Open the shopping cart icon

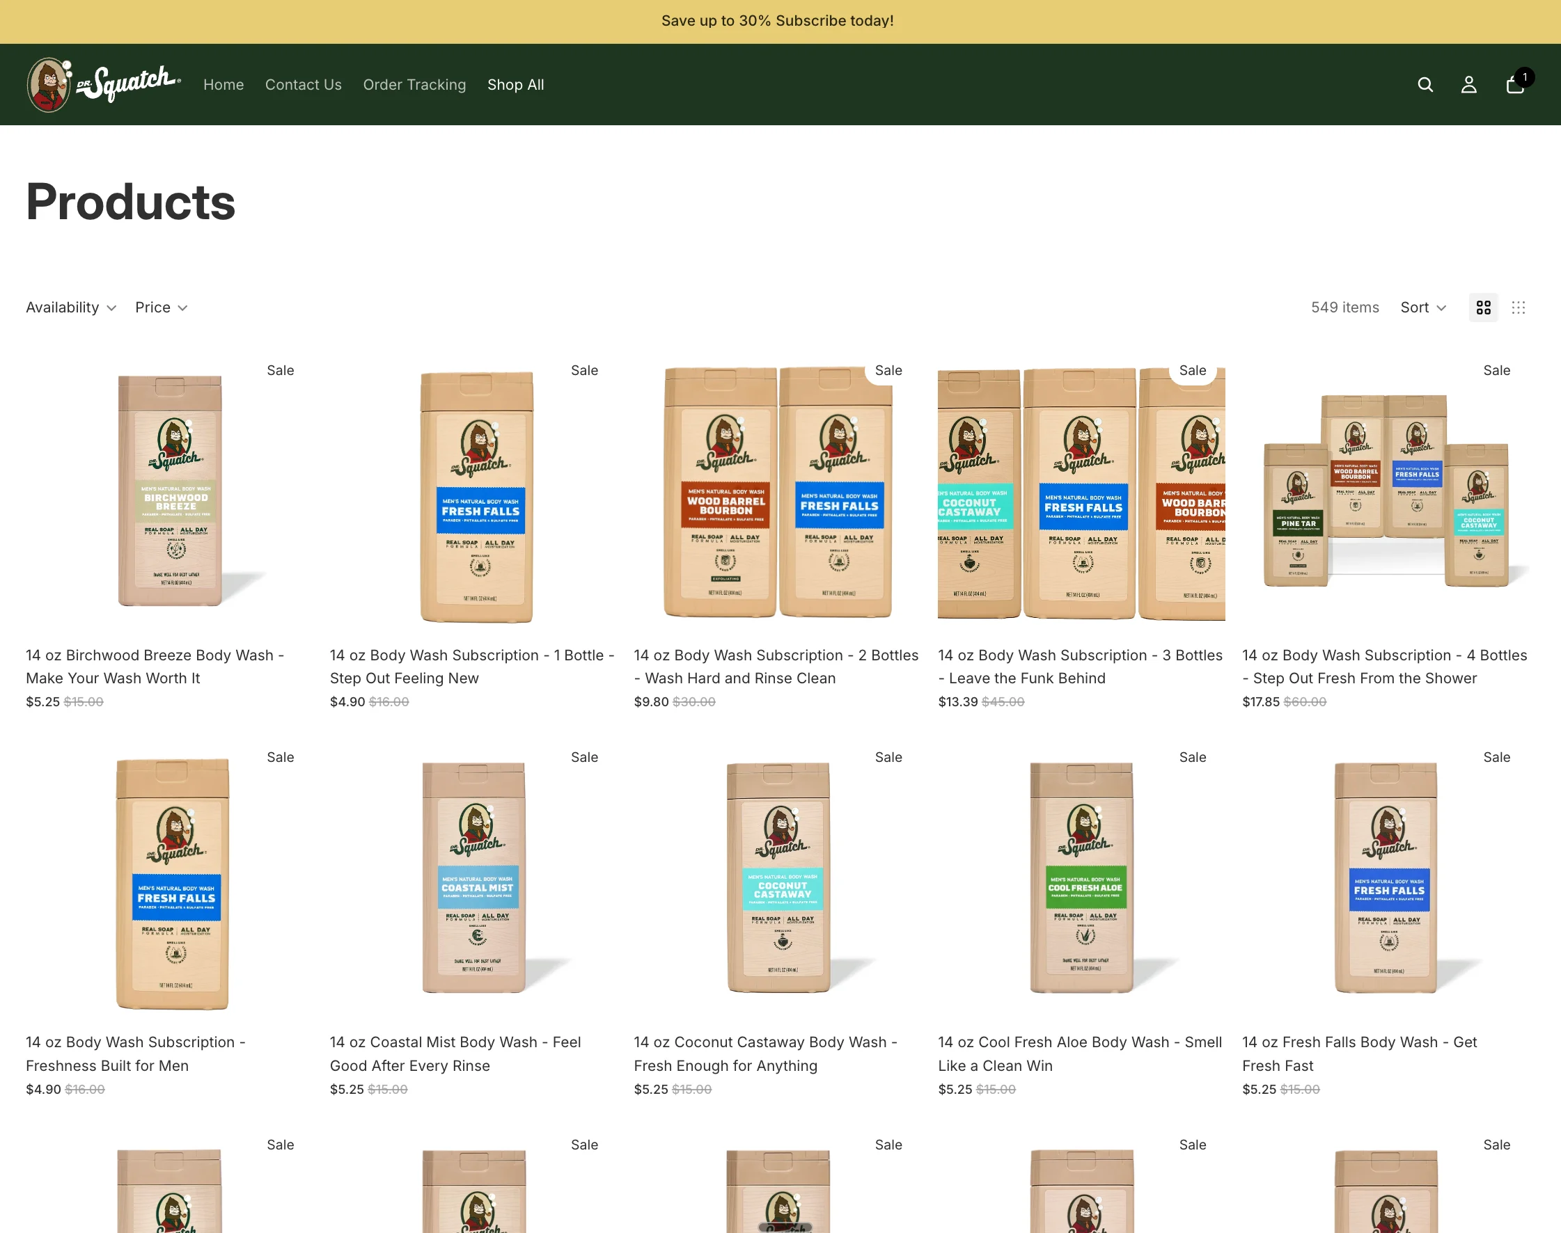(1516, 84)
